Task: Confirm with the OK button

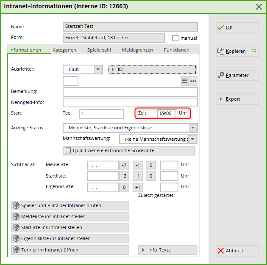Action: pos(237,27)
